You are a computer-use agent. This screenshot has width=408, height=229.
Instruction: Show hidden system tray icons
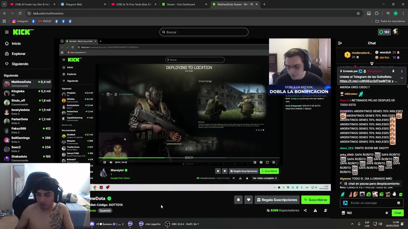[352, 224]
